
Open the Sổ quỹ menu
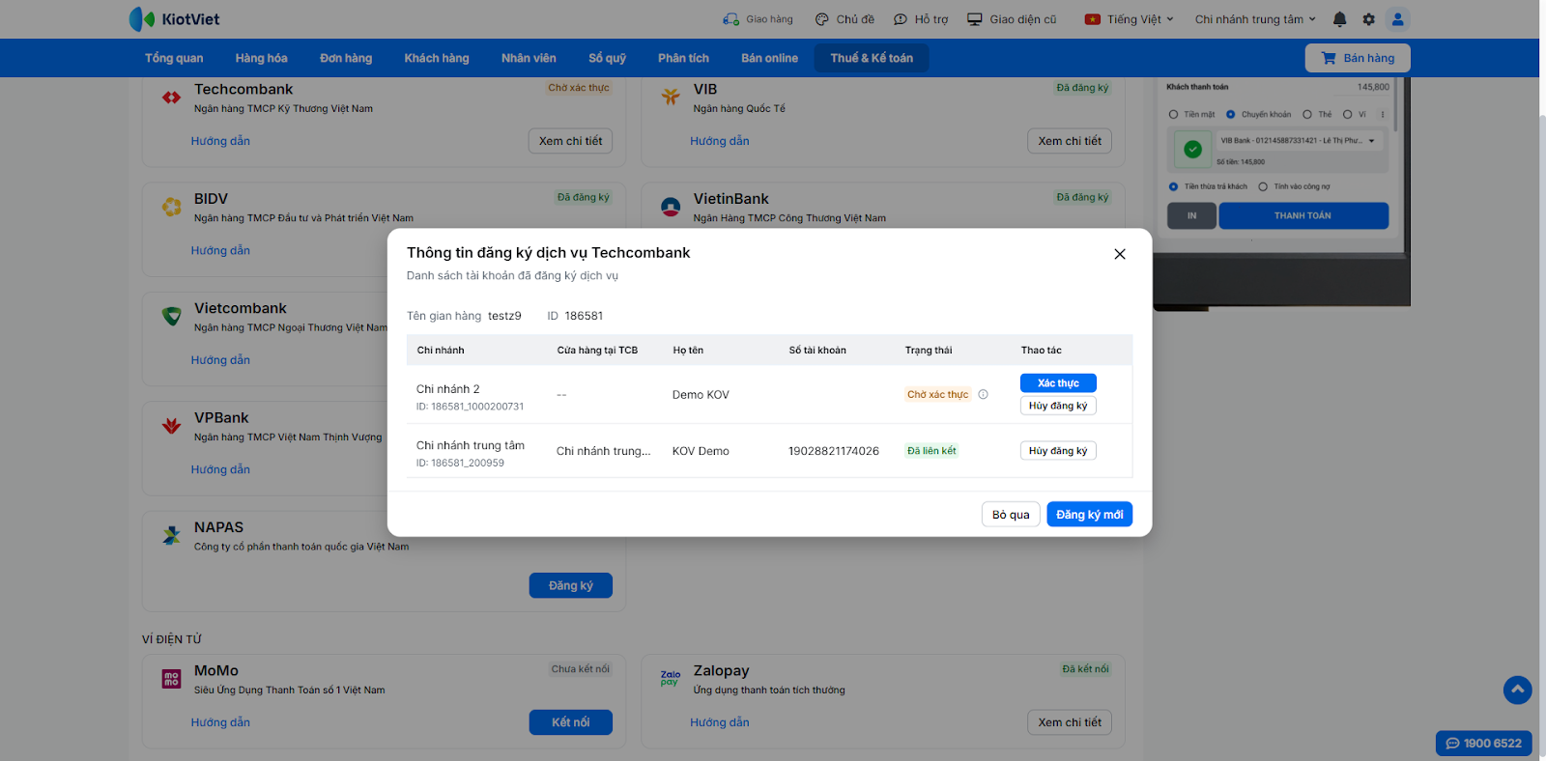click(x=607, y=58)
